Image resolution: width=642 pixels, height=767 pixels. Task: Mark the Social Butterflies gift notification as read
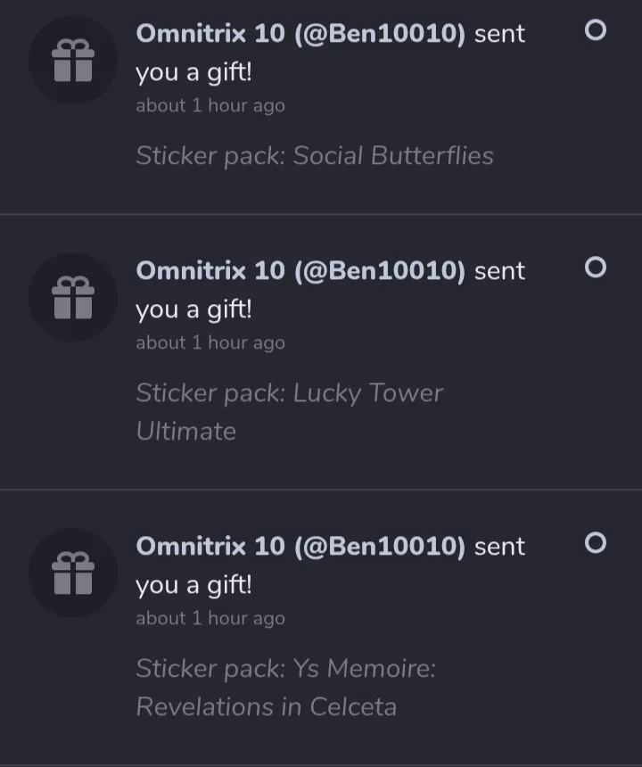[595, 31]
